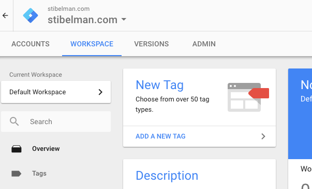The width and height of the screenshot is (312, 189).
Task: Select the stibelman.com container title
Action: [82, 20]
